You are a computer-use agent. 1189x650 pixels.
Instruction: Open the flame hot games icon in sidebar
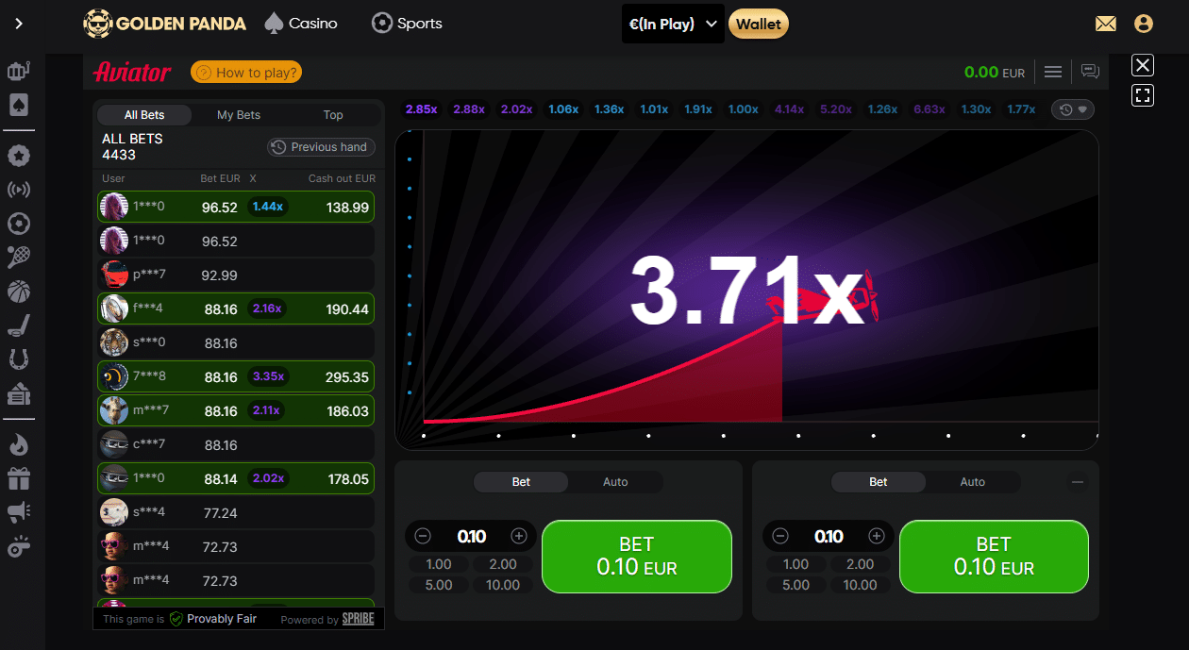click(x=19, y=444)
